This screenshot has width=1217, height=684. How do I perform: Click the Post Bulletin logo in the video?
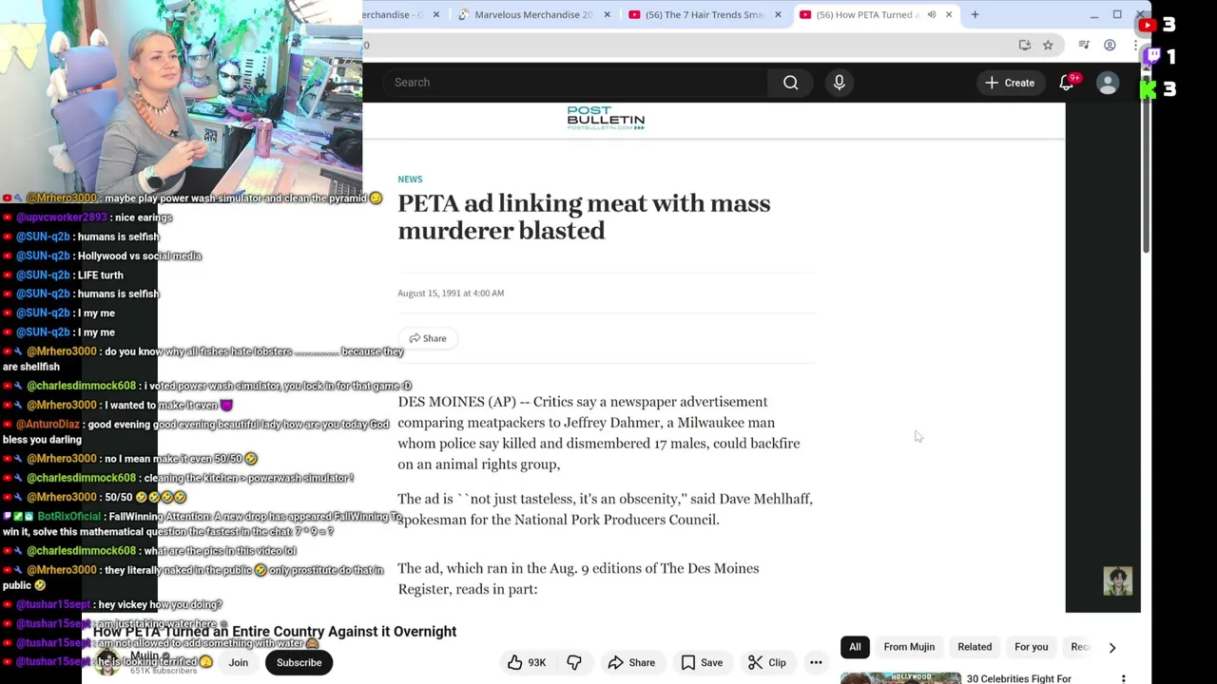[x=606, y=118]
